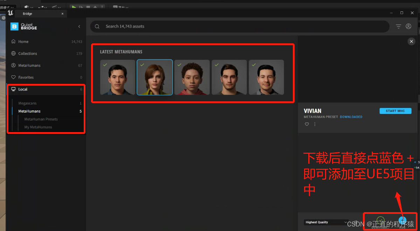Click the Local monitor icon
The image size is (420, 231).
click(13, 89)
